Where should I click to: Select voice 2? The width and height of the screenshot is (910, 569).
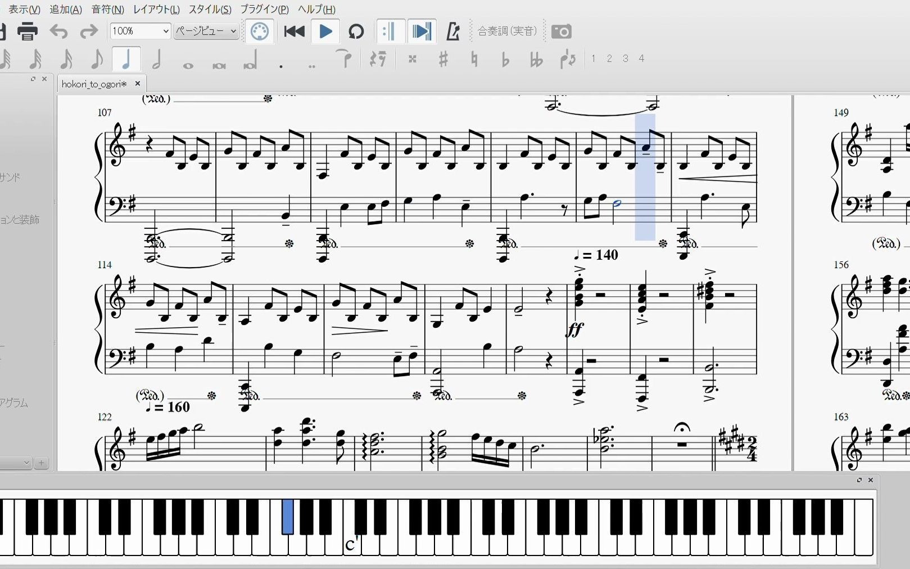[609, 58]
